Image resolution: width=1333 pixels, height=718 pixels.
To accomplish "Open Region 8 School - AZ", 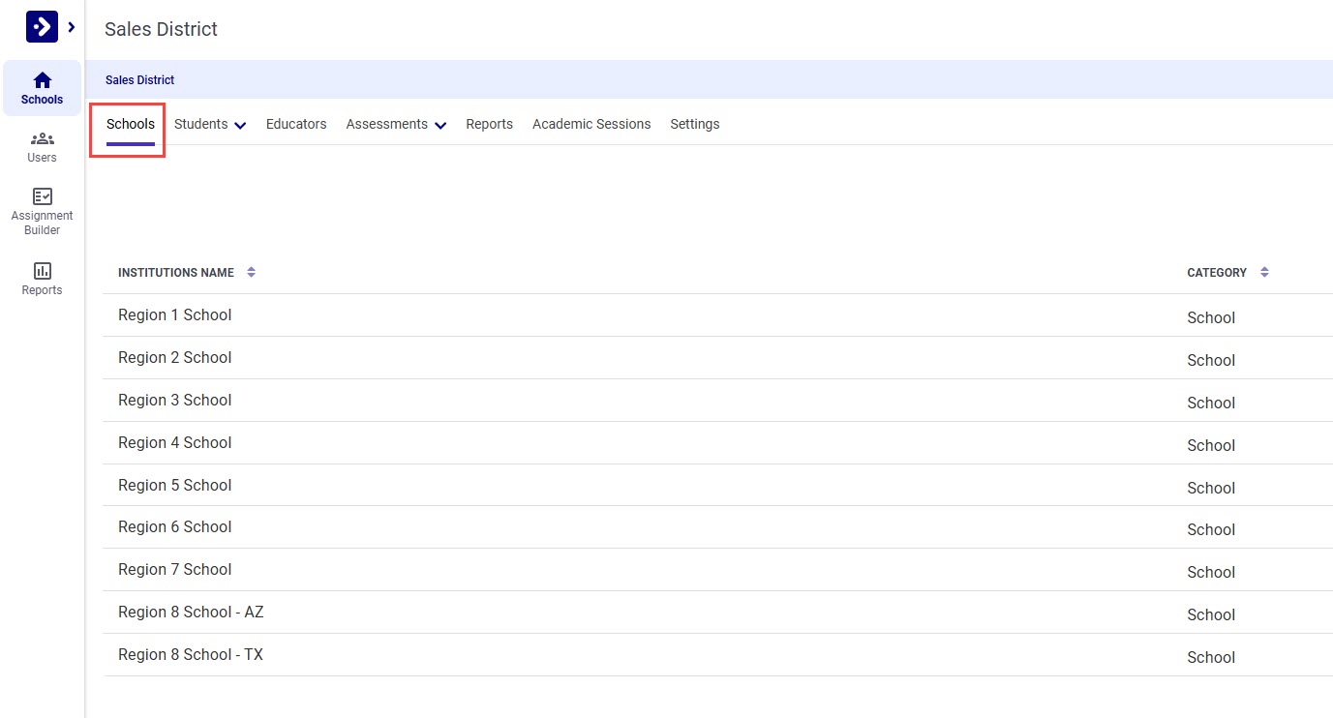I will (x=191, y=613).
